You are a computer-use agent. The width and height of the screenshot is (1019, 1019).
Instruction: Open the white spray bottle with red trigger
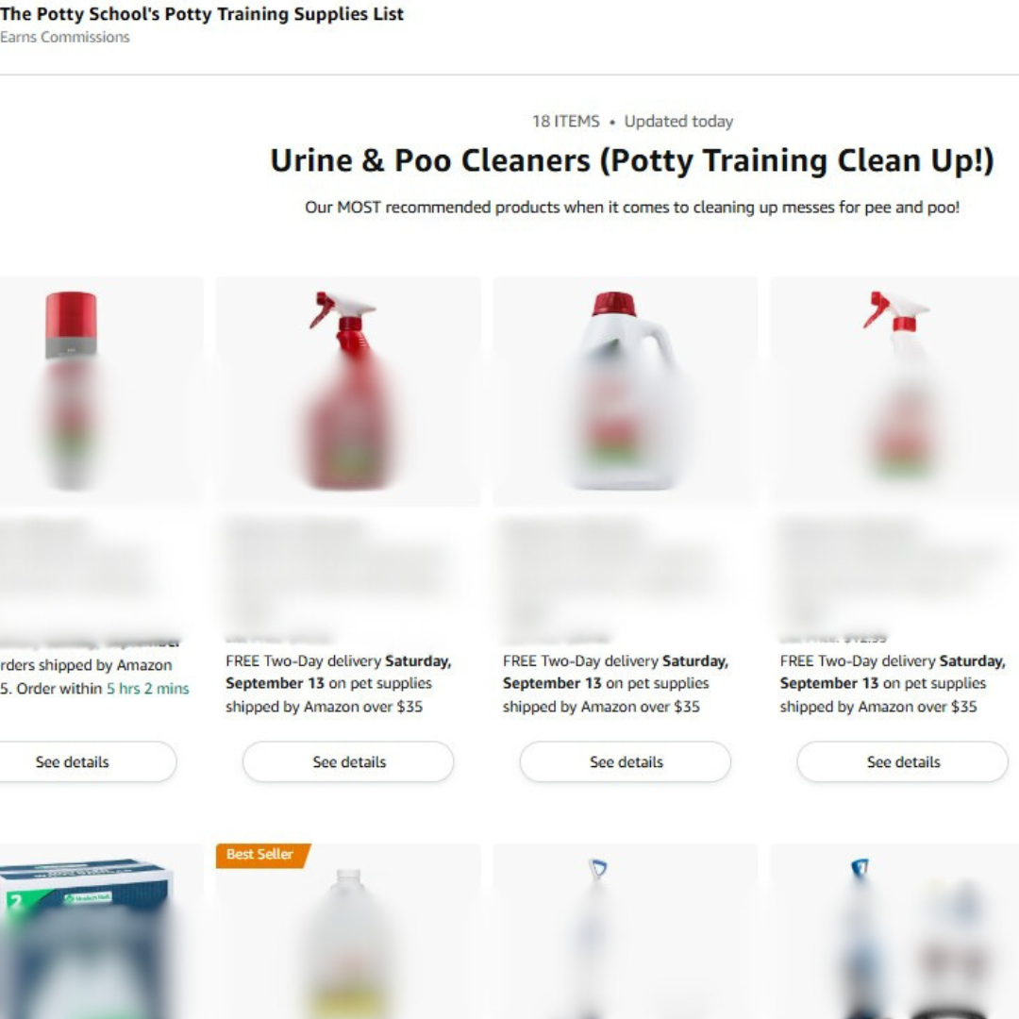[894, 392]
